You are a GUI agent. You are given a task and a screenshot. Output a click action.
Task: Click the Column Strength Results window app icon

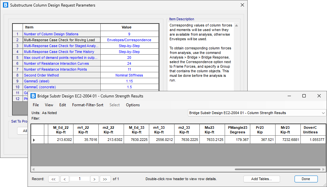click(33, 96)
